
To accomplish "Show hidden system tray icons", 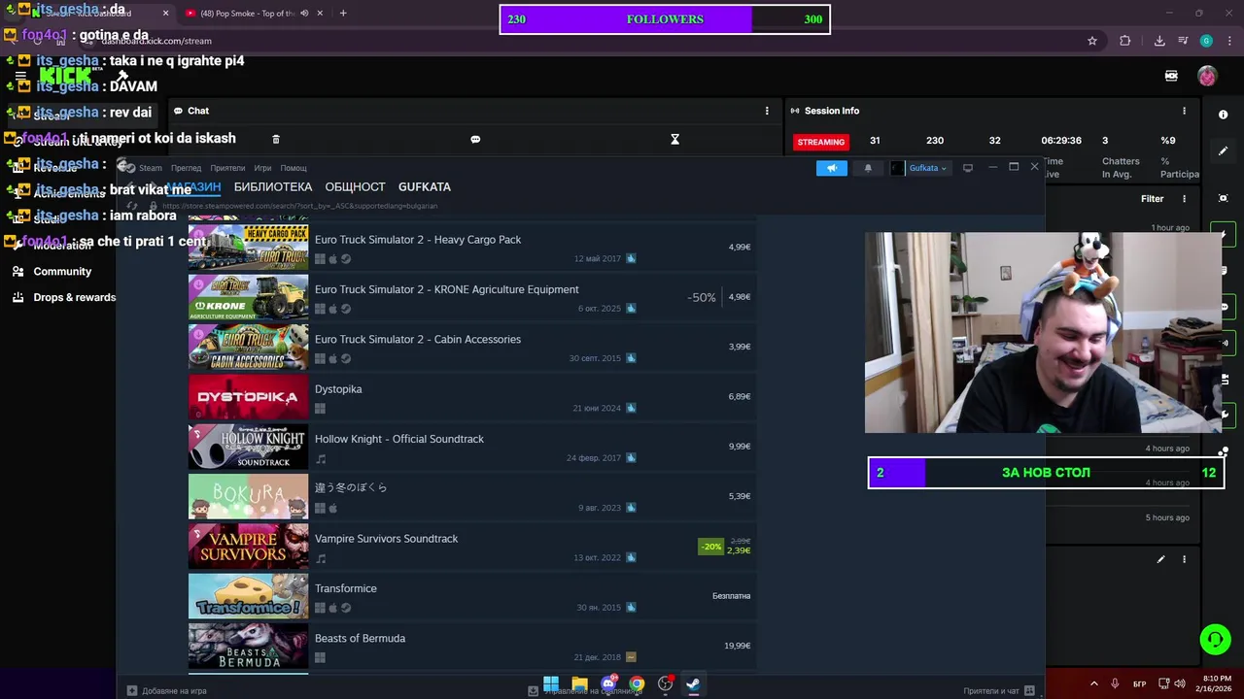I will [1093, 684].
